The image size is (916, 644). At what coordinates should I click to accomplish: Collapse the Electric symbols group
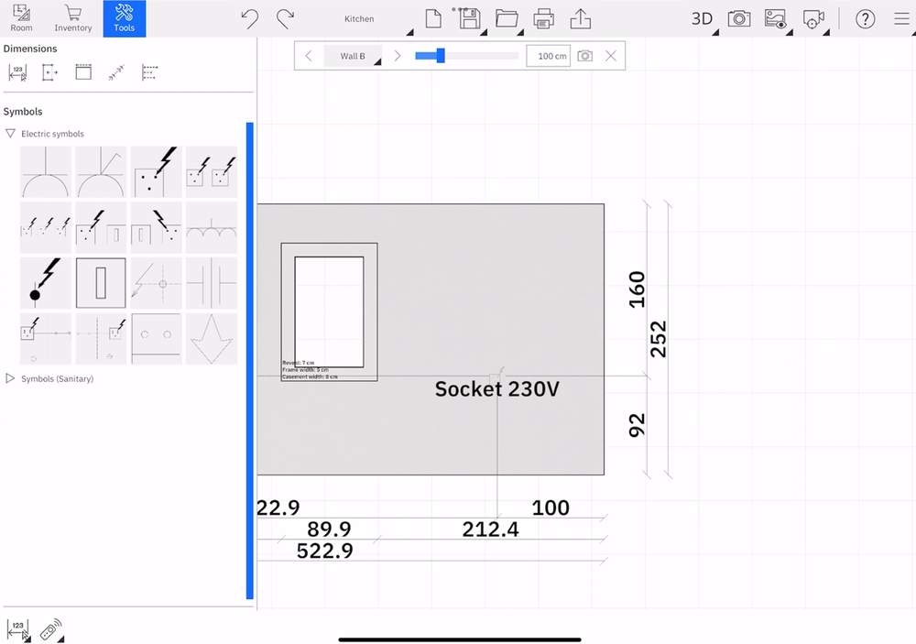coord(10,133)
